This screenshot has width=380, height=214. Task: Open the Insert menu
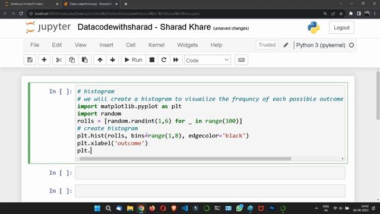click(x=106, y=45)
